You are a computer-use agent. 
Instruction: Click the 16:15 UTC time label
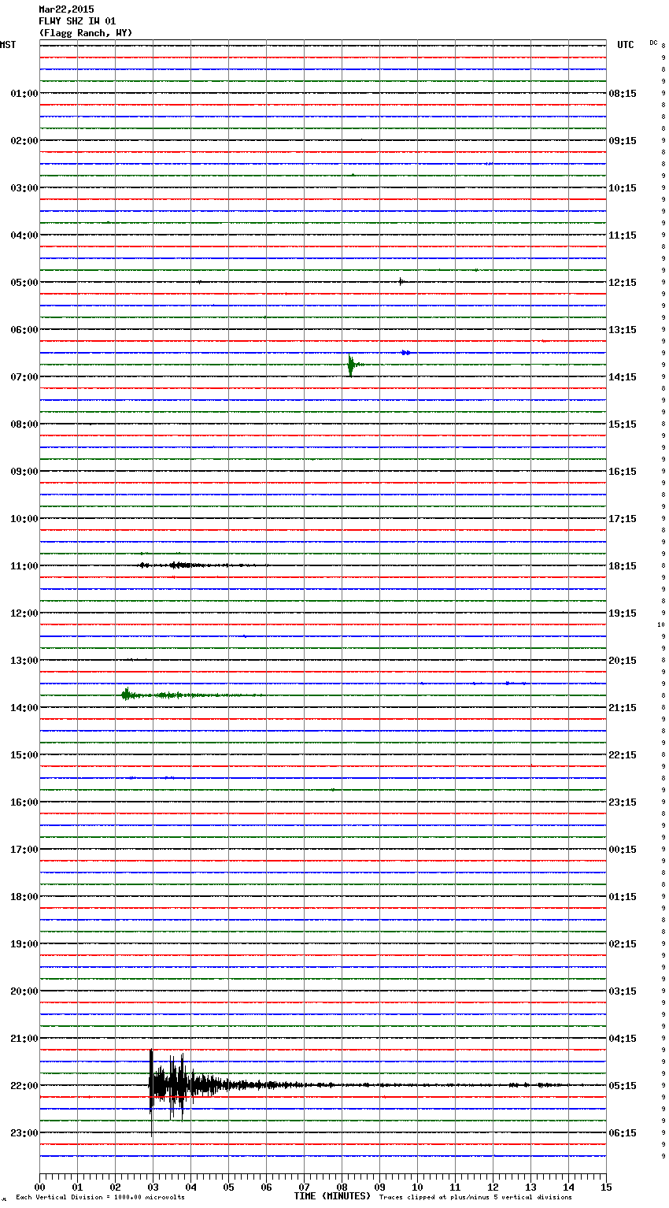point(623,471)
